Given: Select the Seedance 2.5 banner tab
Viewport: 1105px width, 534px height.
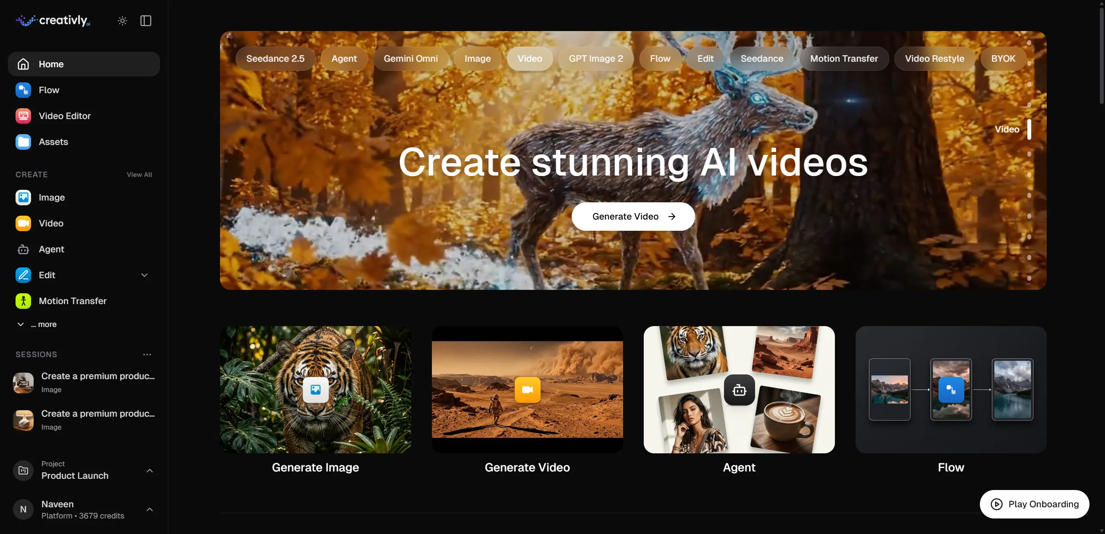Looking at the screenshot, I should [x=275, y=58].
